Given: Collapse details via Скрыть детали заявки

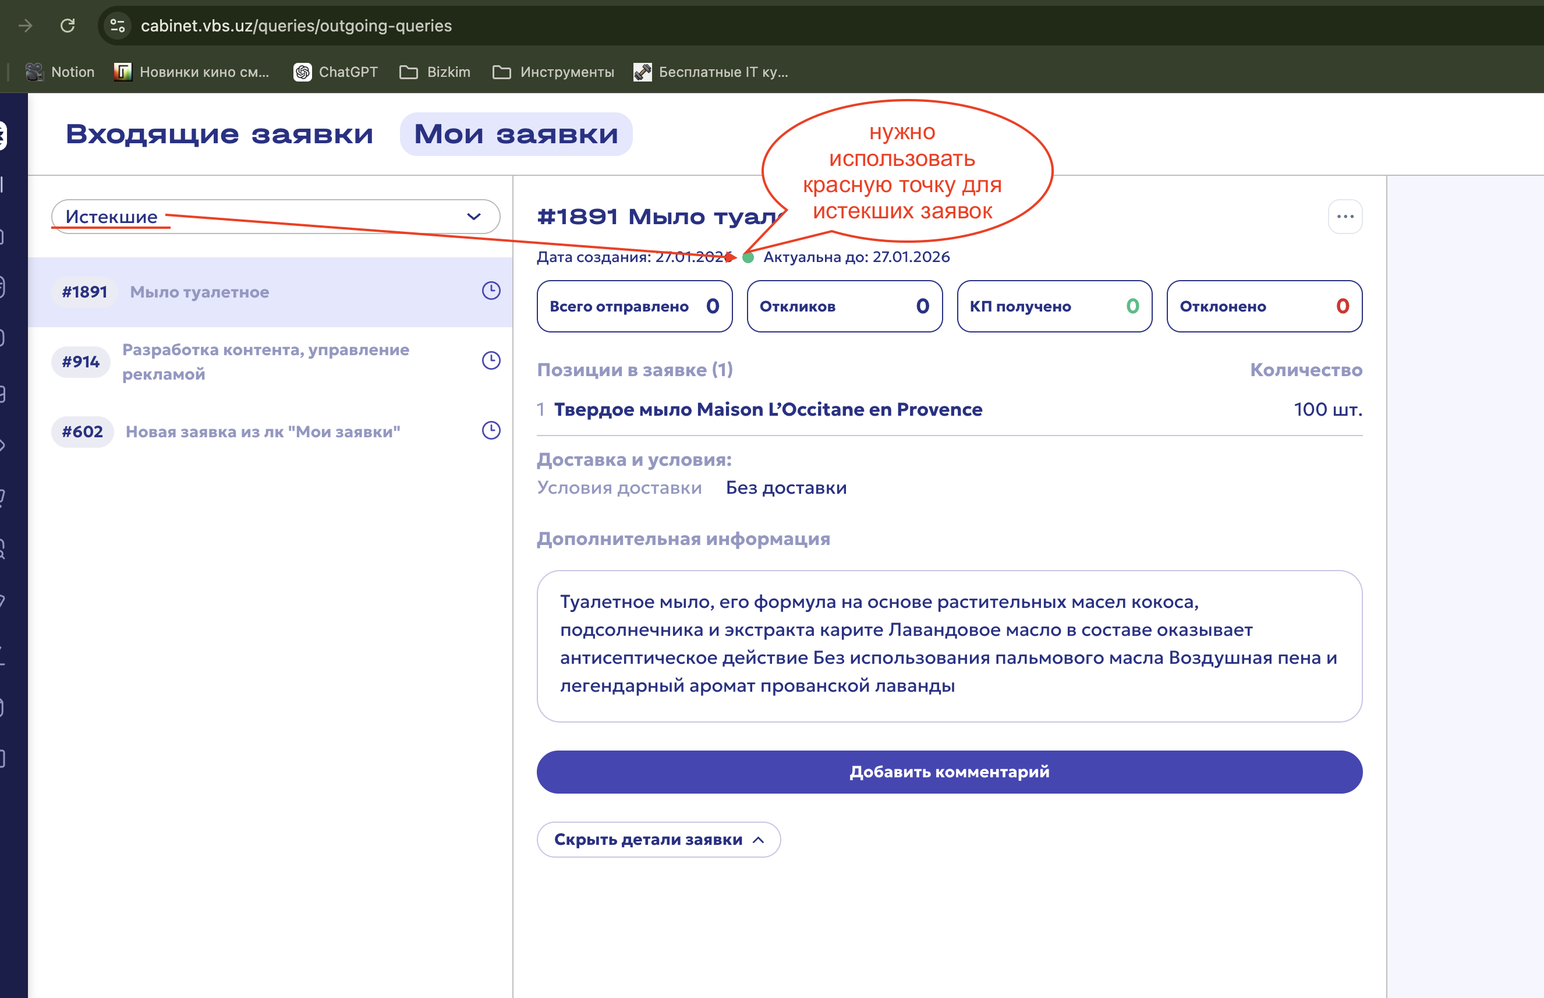Looking at the screenshot, I should click(x=658, y=839).
